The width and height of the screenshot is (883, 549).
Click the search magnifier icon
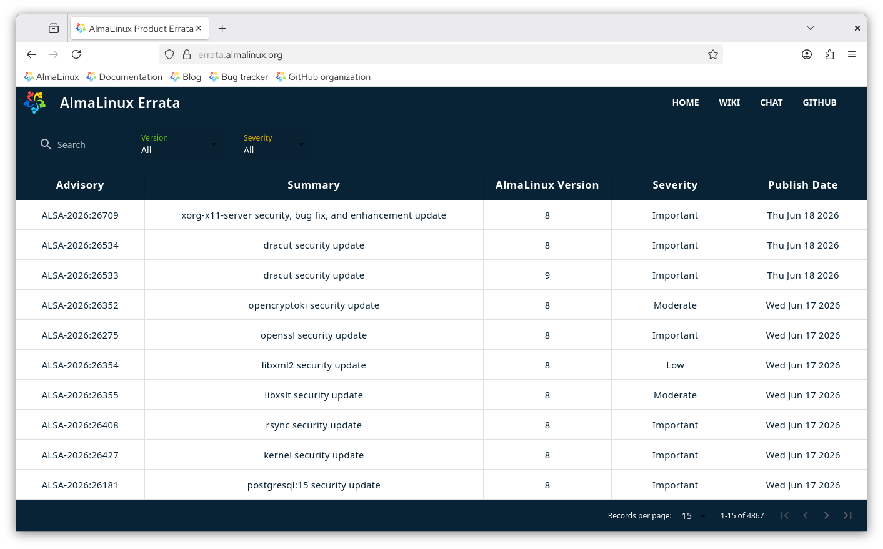click(46, 144)
